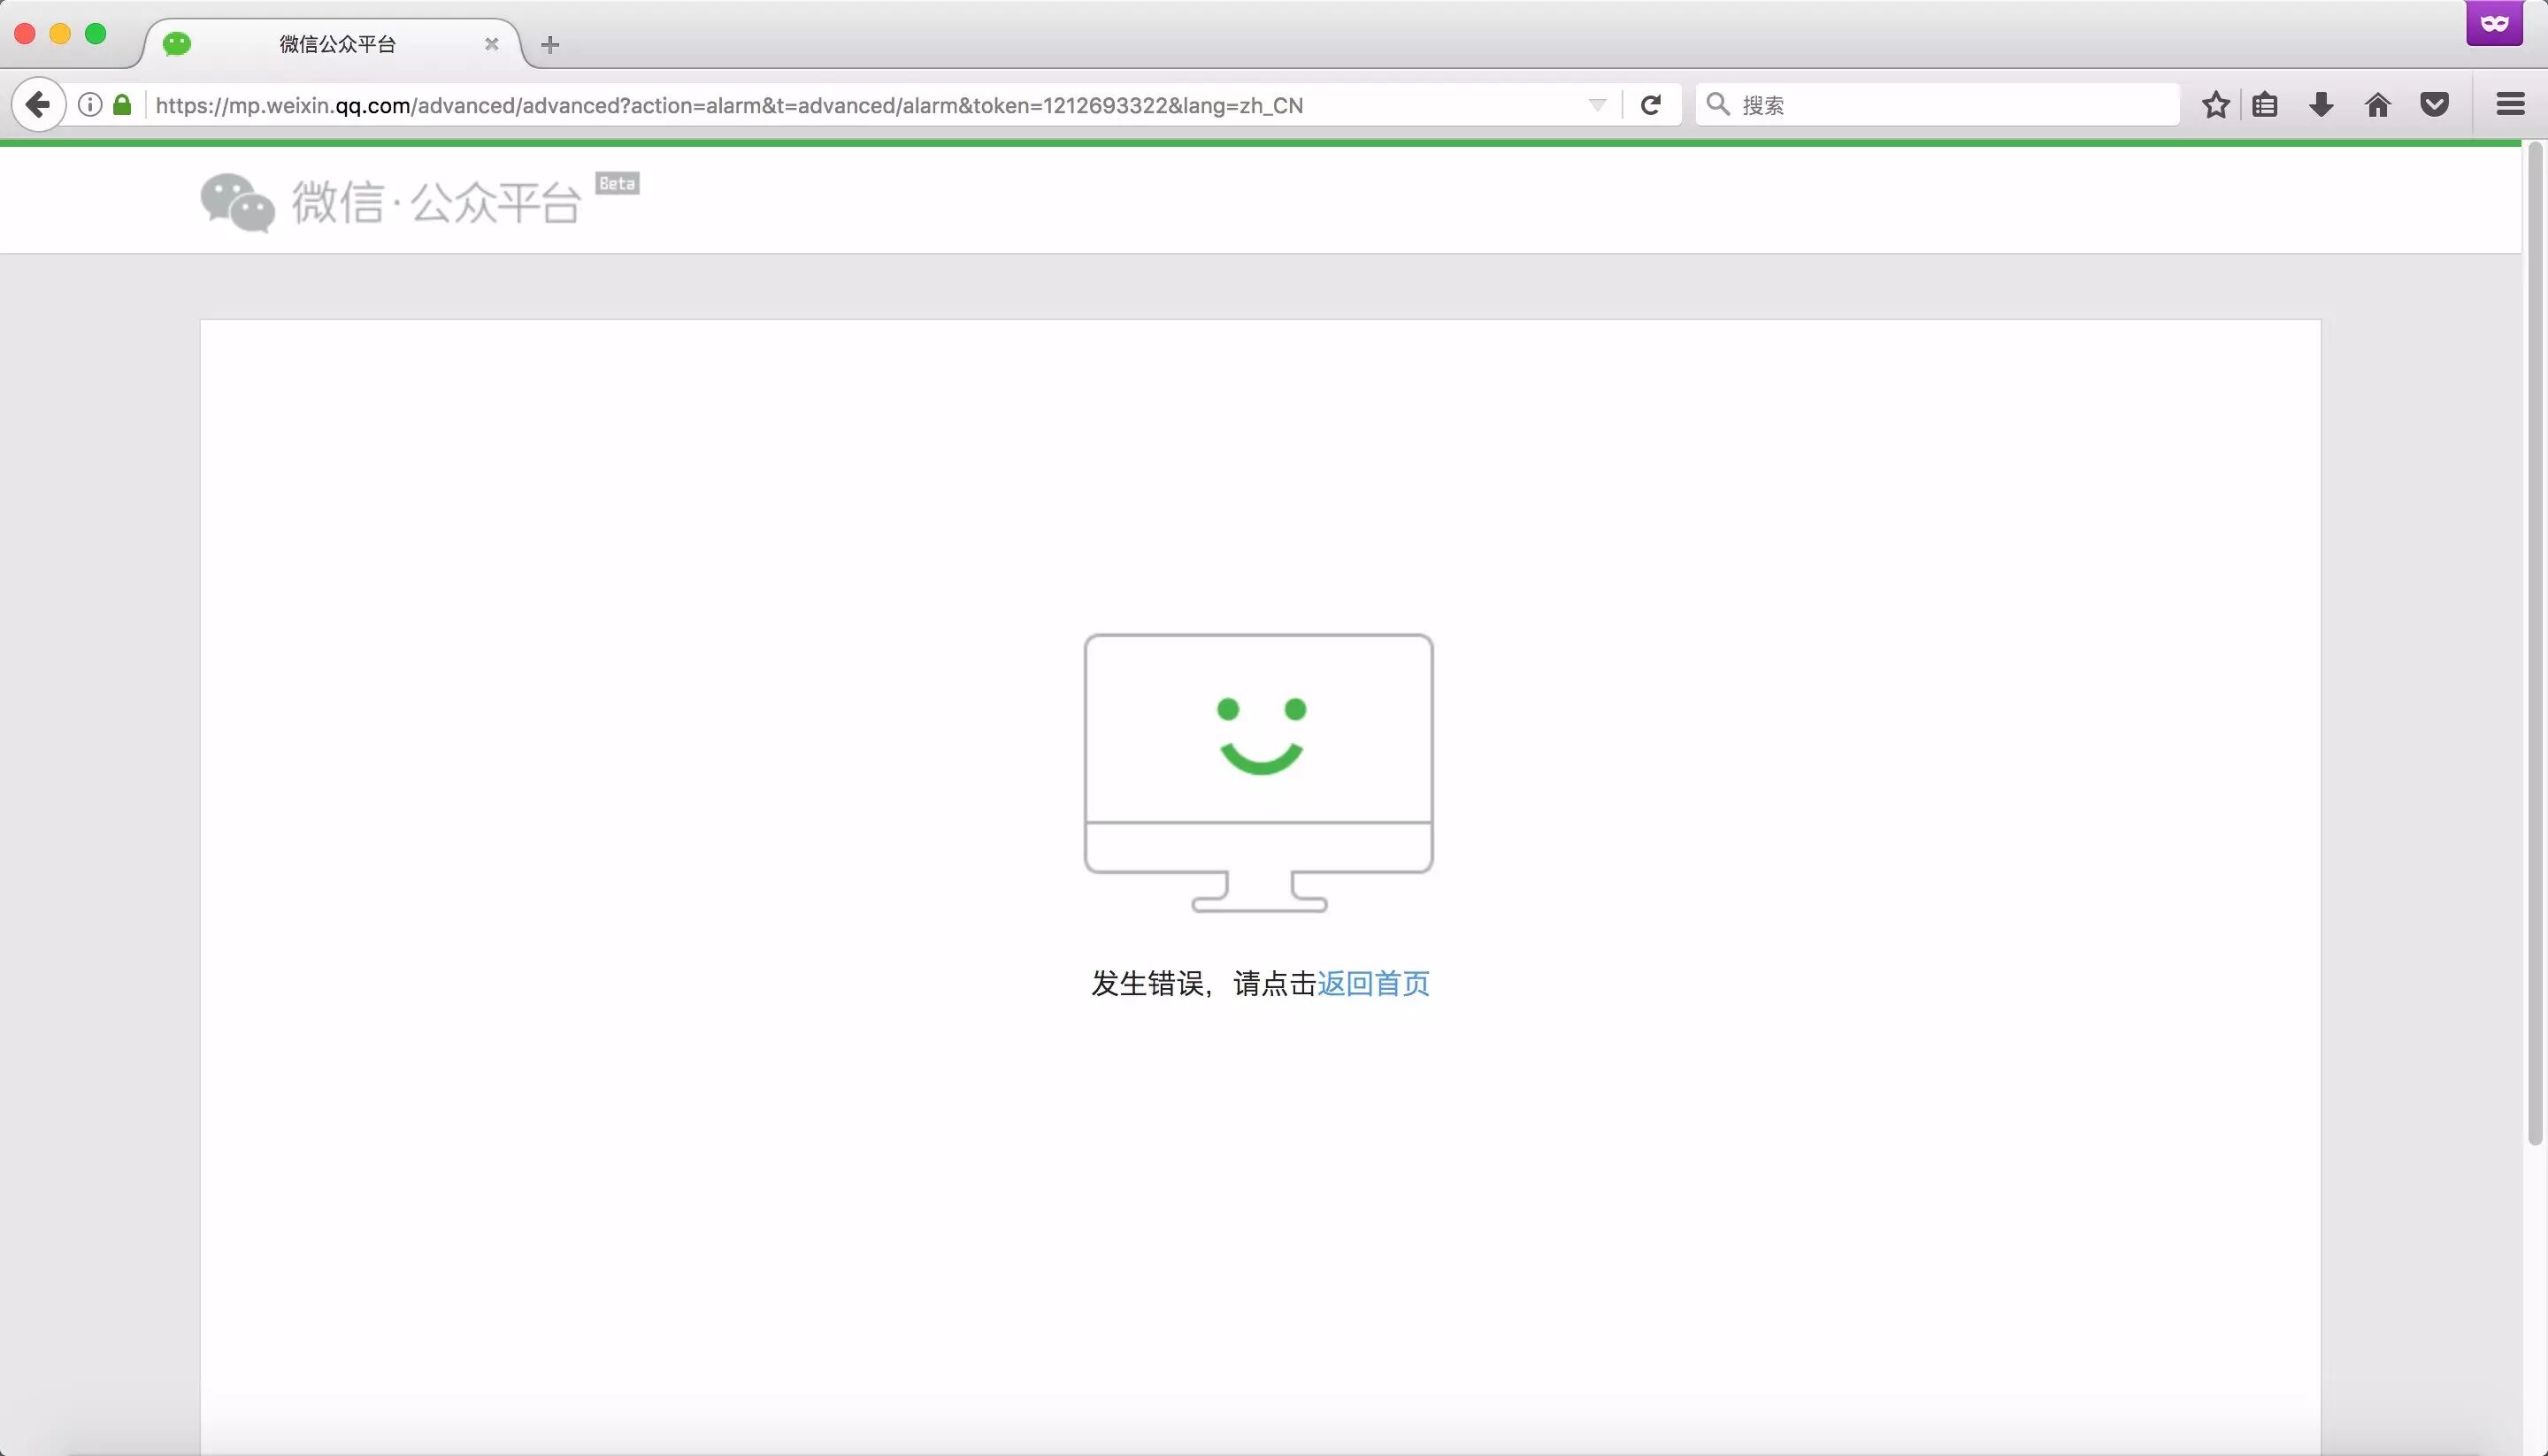The image size is (2548, 1456).
Task: Click the 微信·公众平台 logo
Action: (391, 202)
